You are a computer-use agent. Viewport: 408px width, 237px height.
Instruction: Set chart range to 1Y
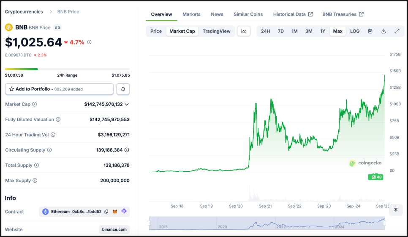tap(323, 31)
